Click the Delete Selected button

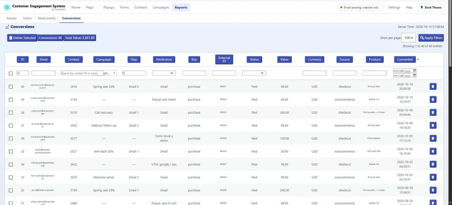[22, 38]
